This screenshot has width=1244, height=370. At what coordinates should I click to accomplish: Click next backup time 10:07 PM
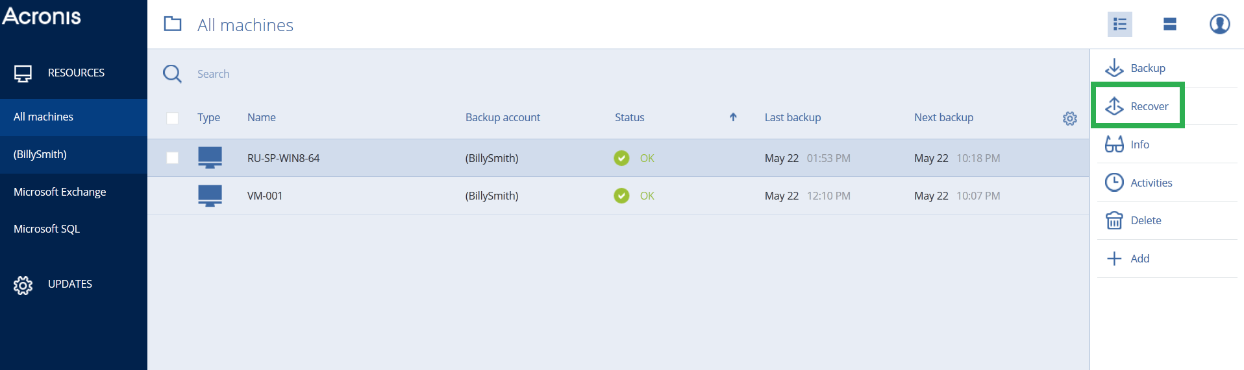coord(978,196)
